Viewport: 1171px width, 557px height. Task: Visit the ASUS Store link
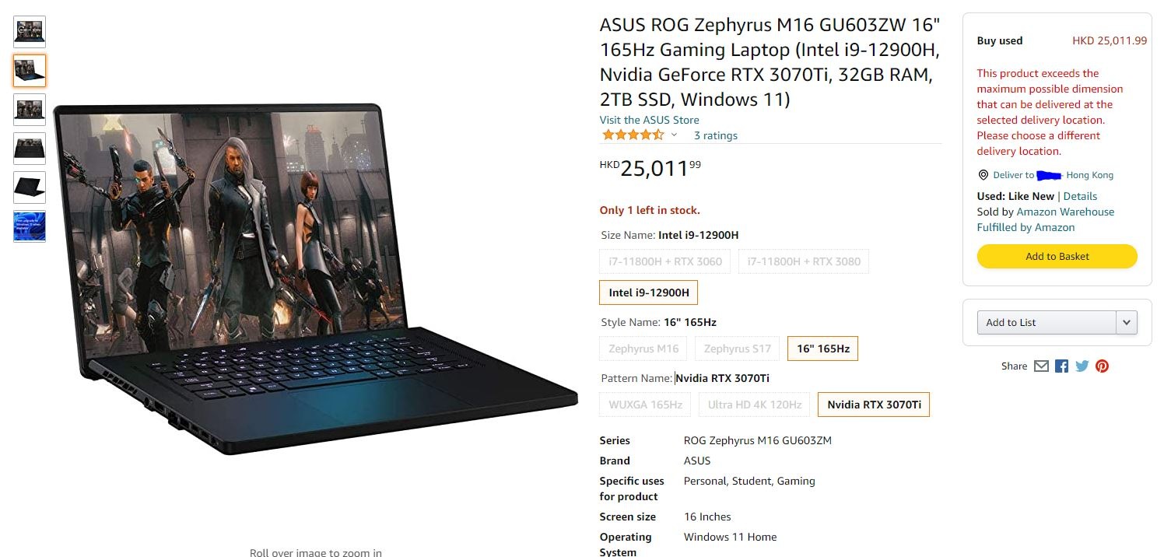tap(649, 120)
